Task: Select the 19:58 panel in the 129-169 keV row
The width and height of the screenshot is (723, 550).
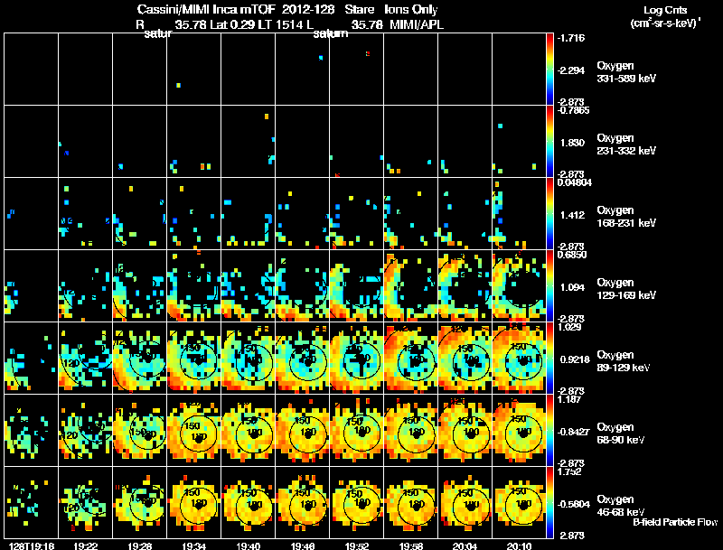Action: 411,285
